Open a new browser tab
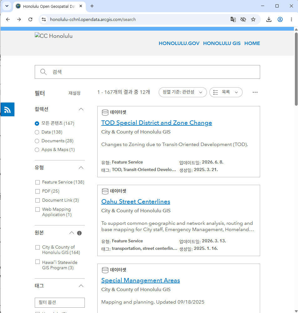The height and width of the screenshot is (313, 298). point(92,6)
